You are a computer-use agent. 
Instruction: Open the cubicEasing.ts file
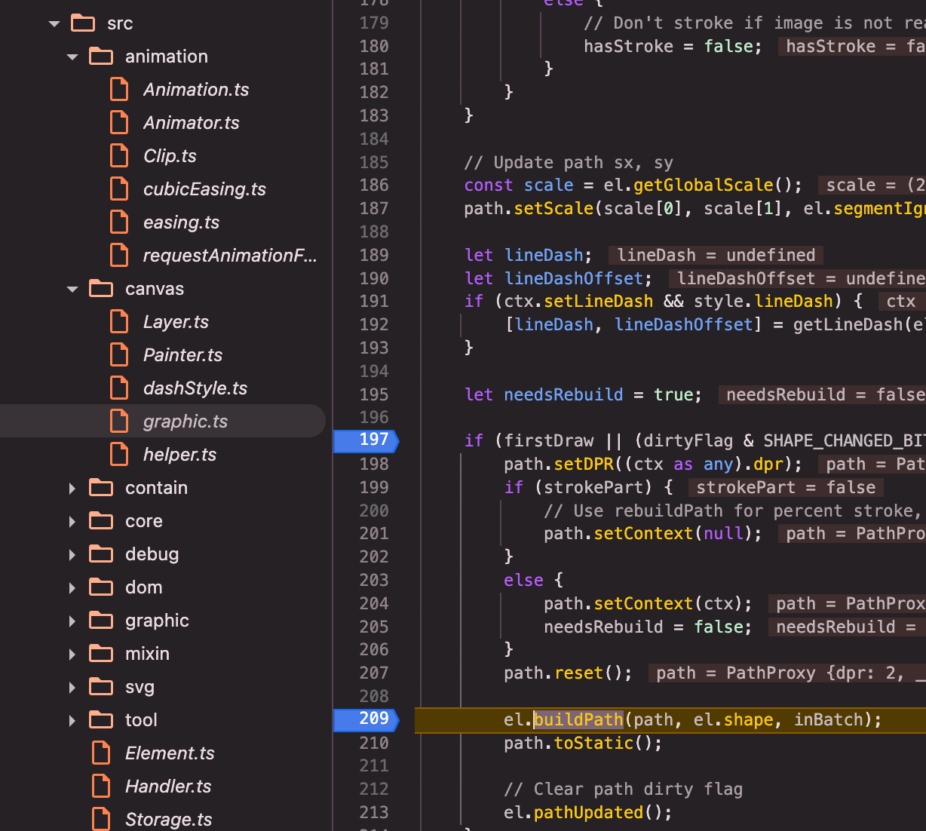(x=204, y=189)
